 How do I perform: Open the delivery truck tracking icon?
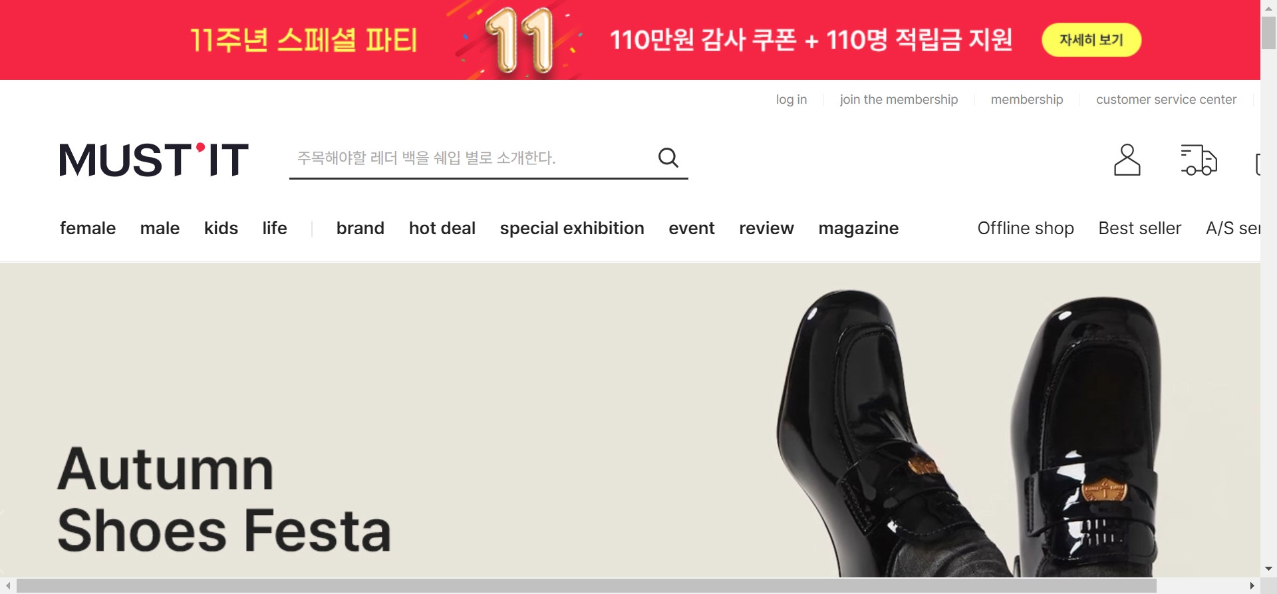pyautogui.click(x=1199, y=160)
